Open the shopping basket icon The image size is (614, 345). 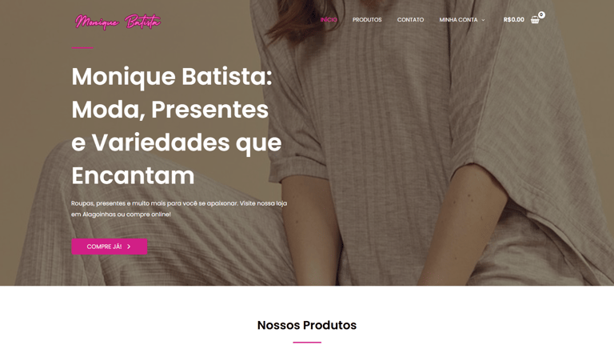pos(535,19)
